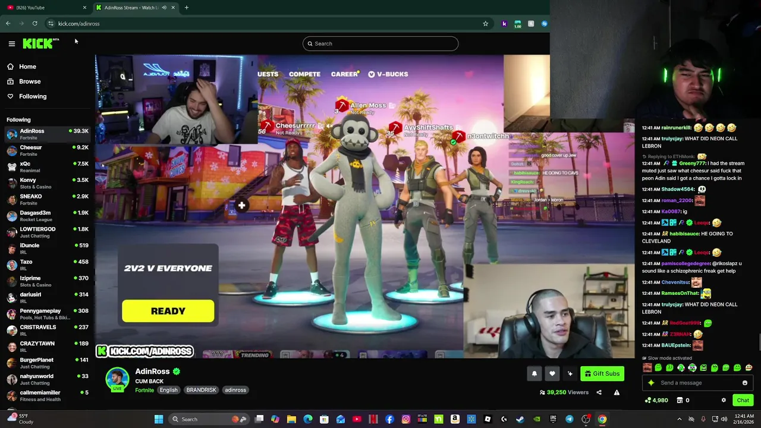Open the emoji picker in chat box

pyautogui.click(x=744, y=383)
